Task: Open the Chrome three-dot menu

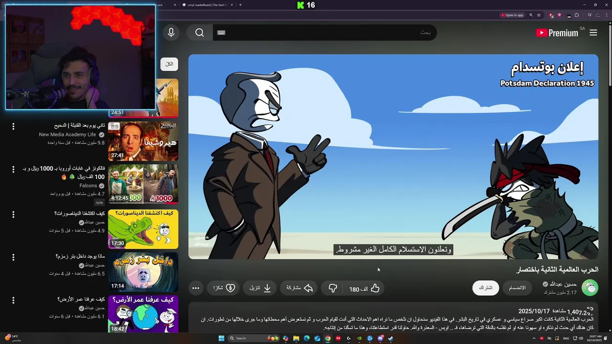Action: pos(607,15)
